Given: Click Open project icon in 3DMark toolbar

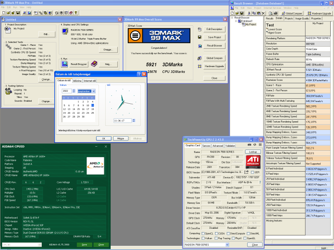Looking at the screenshot, I should tap(8, 13).
